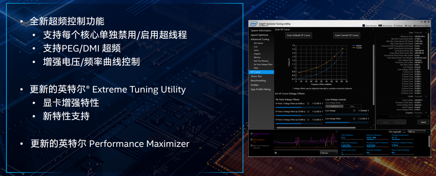Uncheck the Package Temperature checkbox

click(x=251, y=134)
